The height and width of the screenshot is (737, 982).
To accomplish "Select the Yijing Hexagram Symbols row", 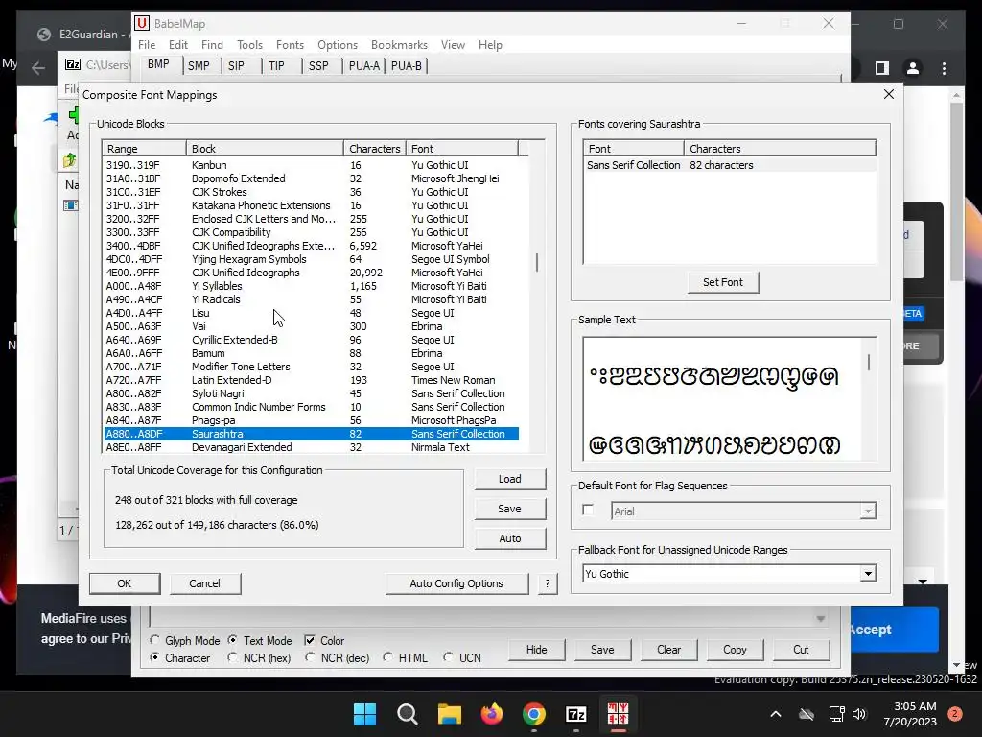I will pyautogui.click(x=312, y=259).
